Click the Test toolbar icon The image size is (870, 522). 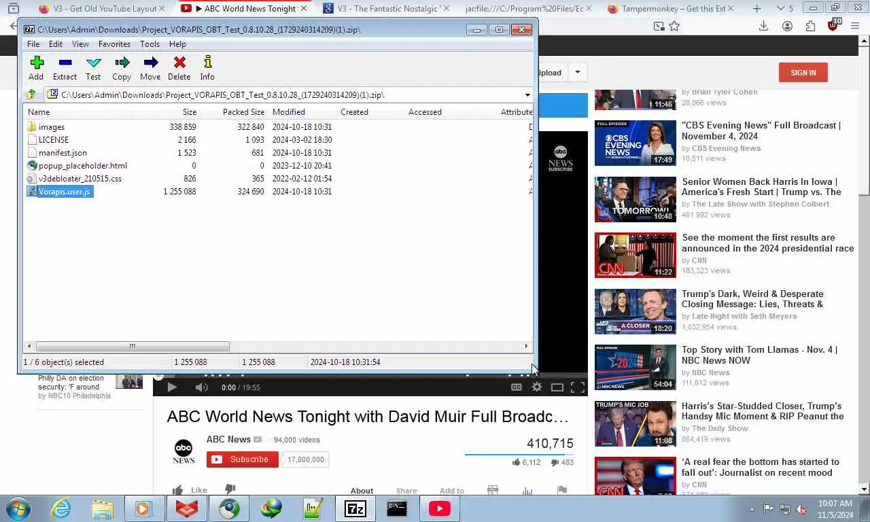coord(93,68)
